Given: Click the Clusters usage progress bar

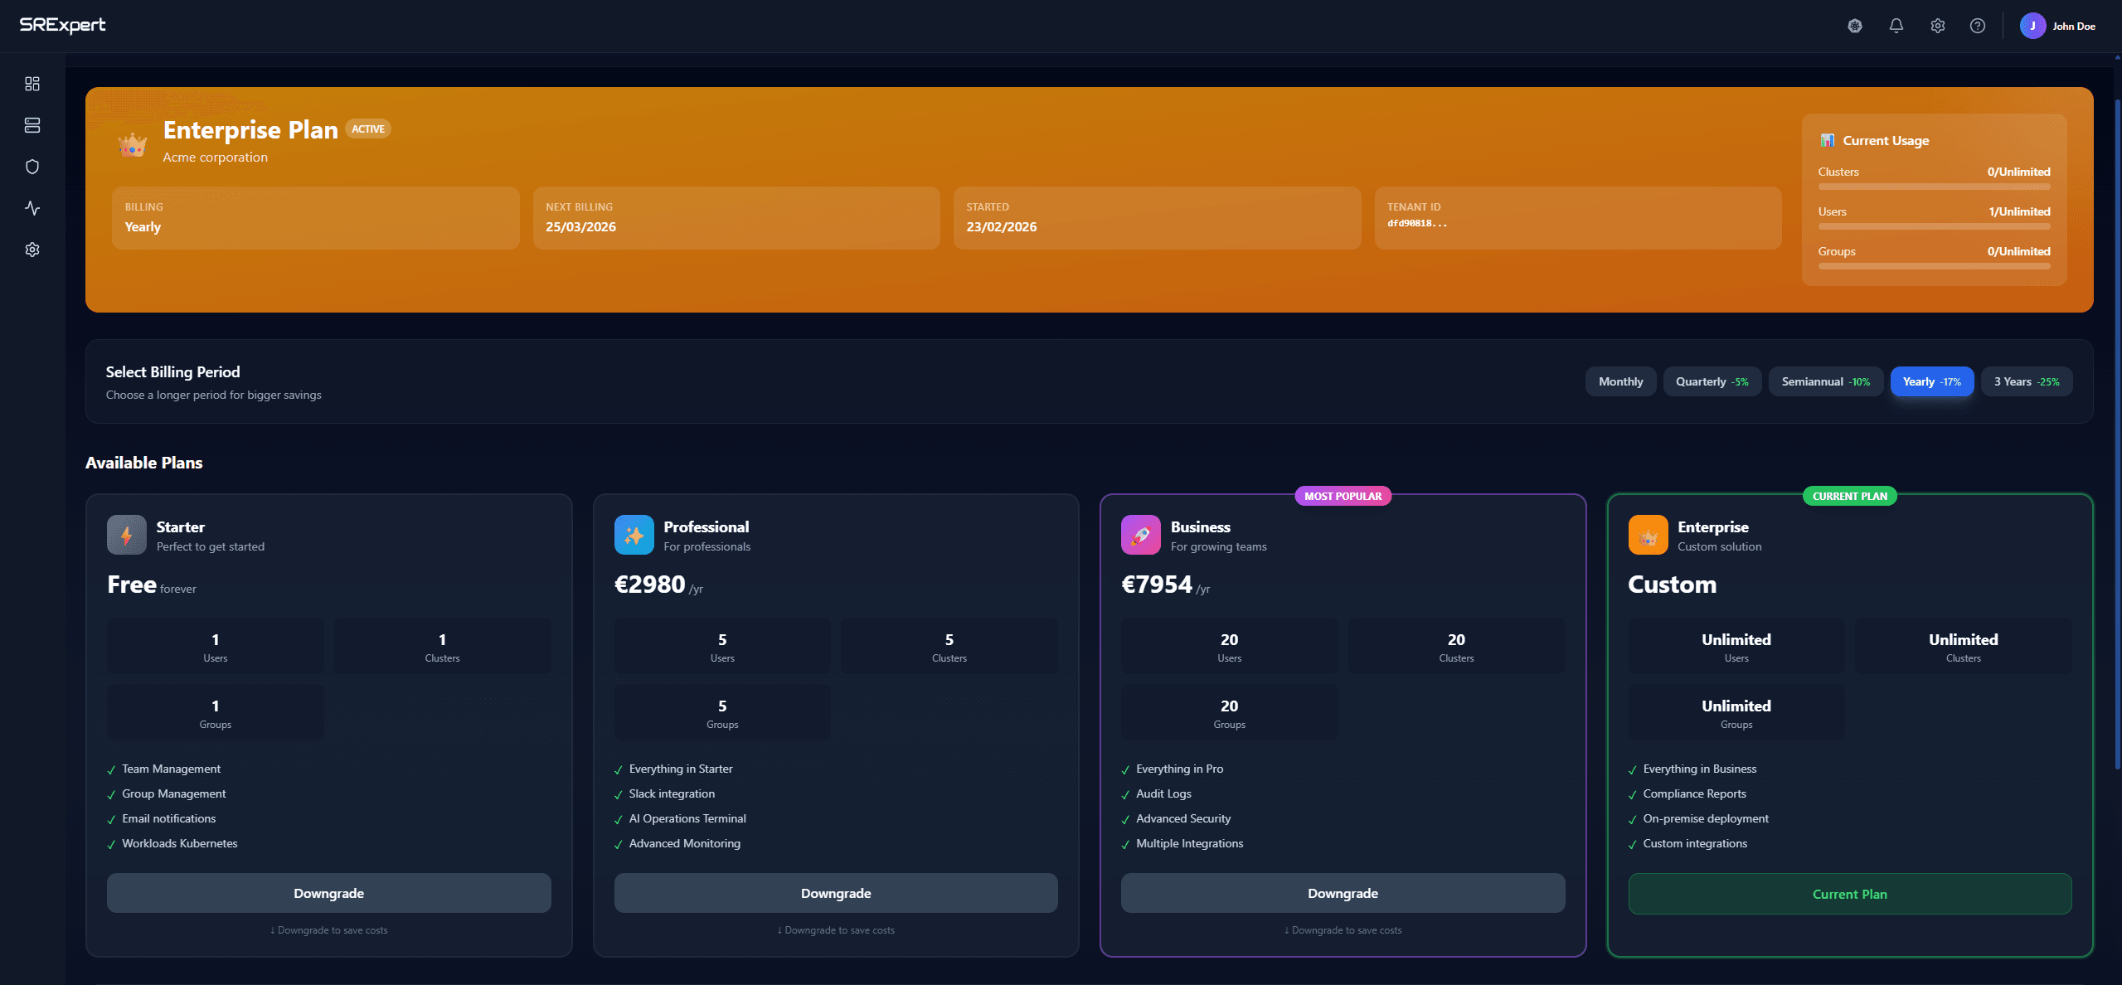Looking at the screenshot, I should (1933, 187).
